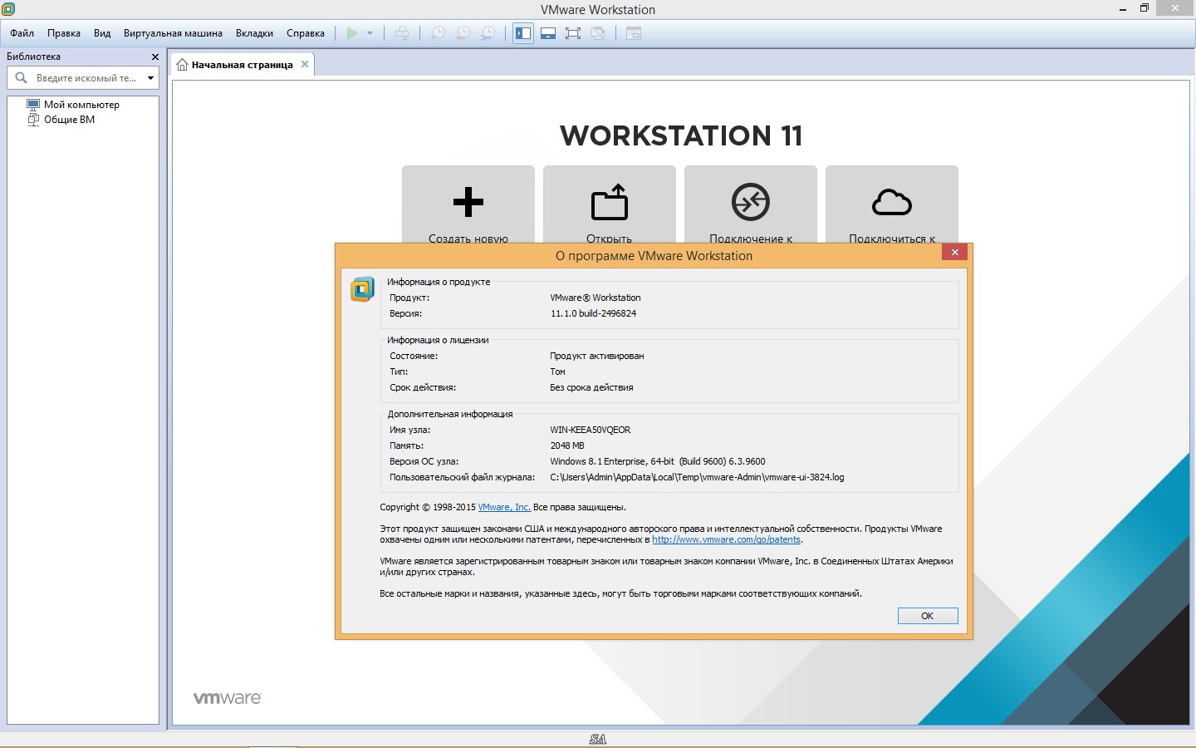Close the Библиотека panel
The width and height of the screenshot is (1196, 748).
coord(155,57)
